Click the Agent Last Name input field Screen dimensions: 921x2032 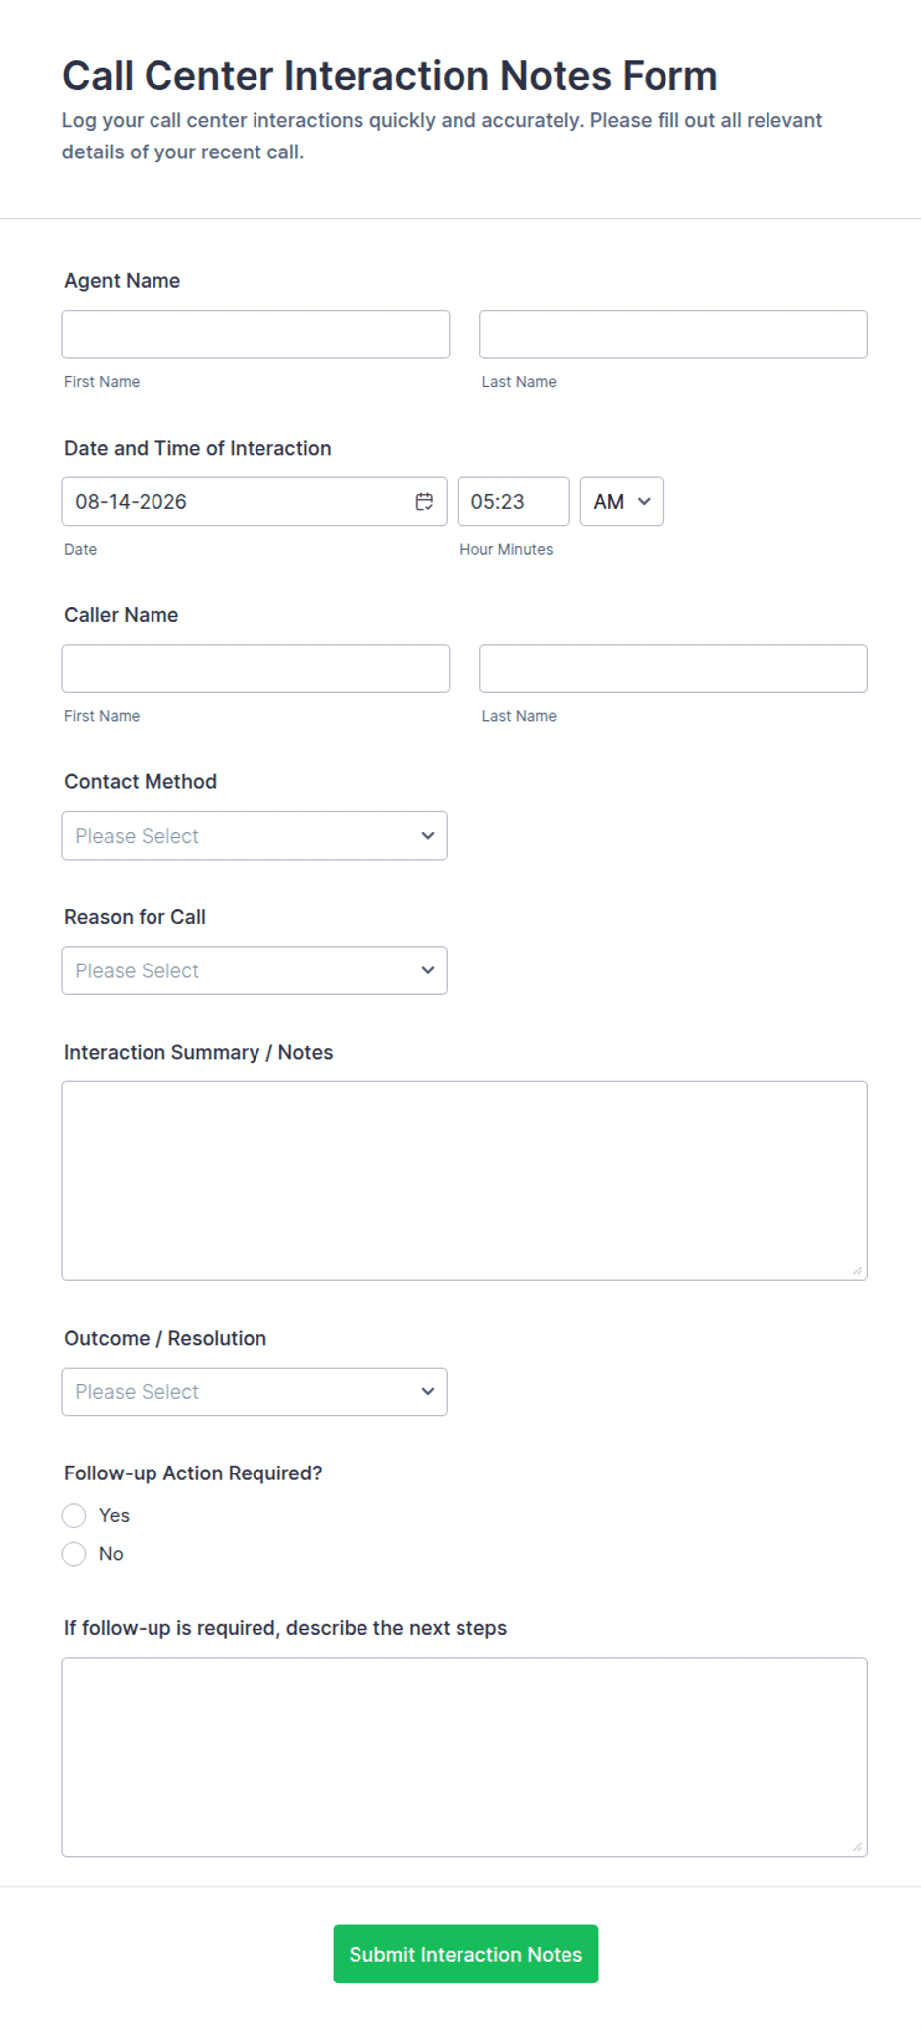click(673, 335)
